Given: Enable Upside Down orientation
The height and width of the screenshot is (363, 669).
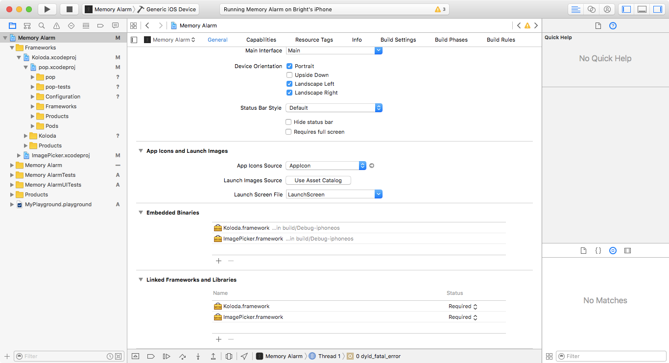Looking at the screenshot, I should 289,75.
